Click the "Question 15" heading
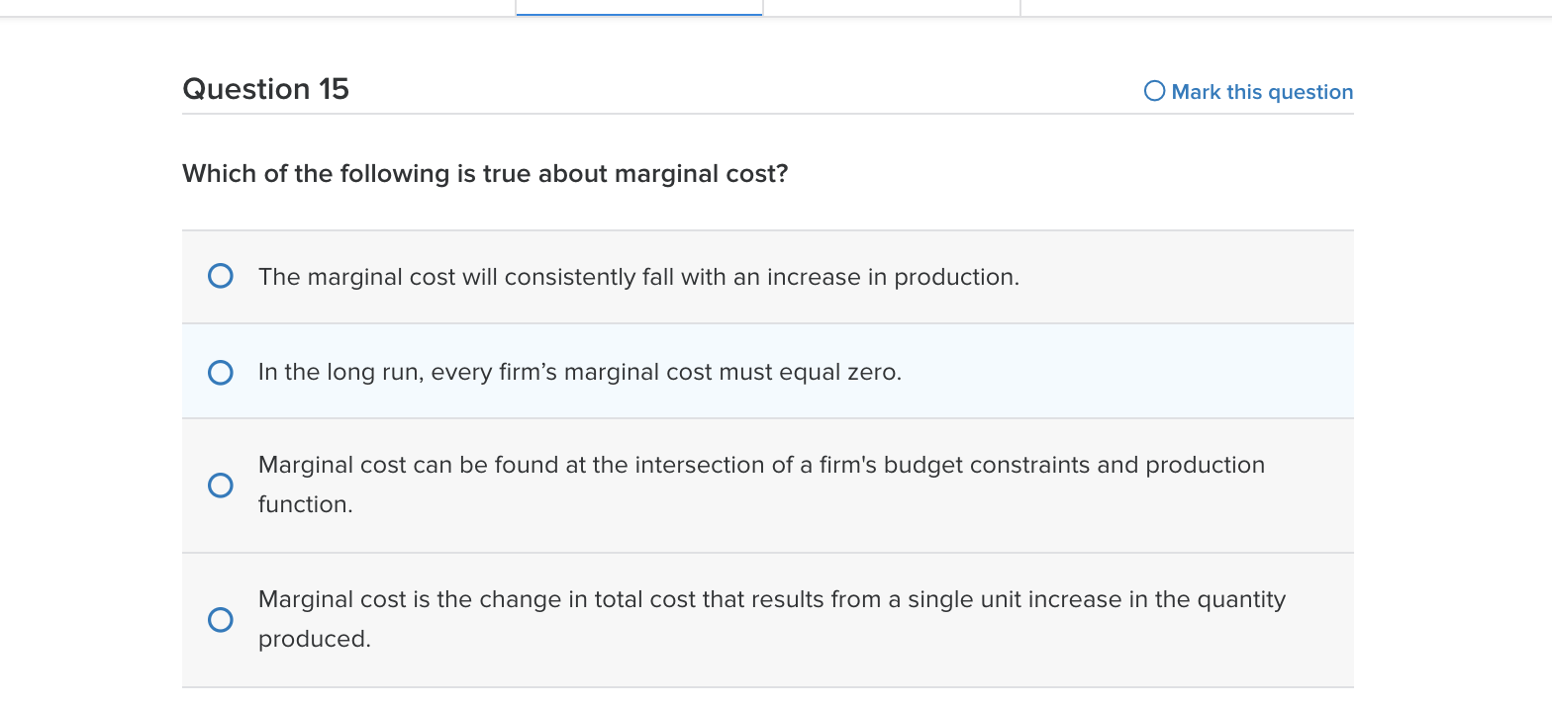The image size is (1552, 708). pyautogui.click(x=265, y=89)
